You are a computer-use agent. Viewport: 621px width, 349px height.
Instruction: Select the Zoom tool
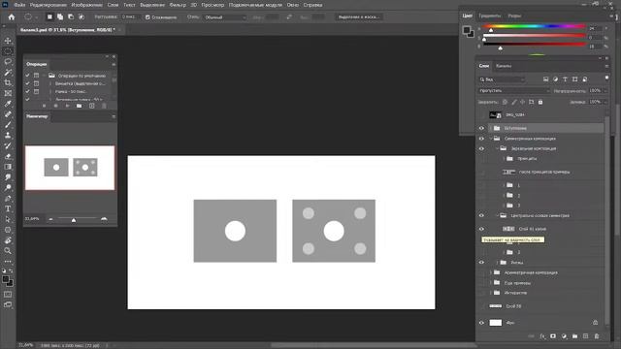click(8, 250)
